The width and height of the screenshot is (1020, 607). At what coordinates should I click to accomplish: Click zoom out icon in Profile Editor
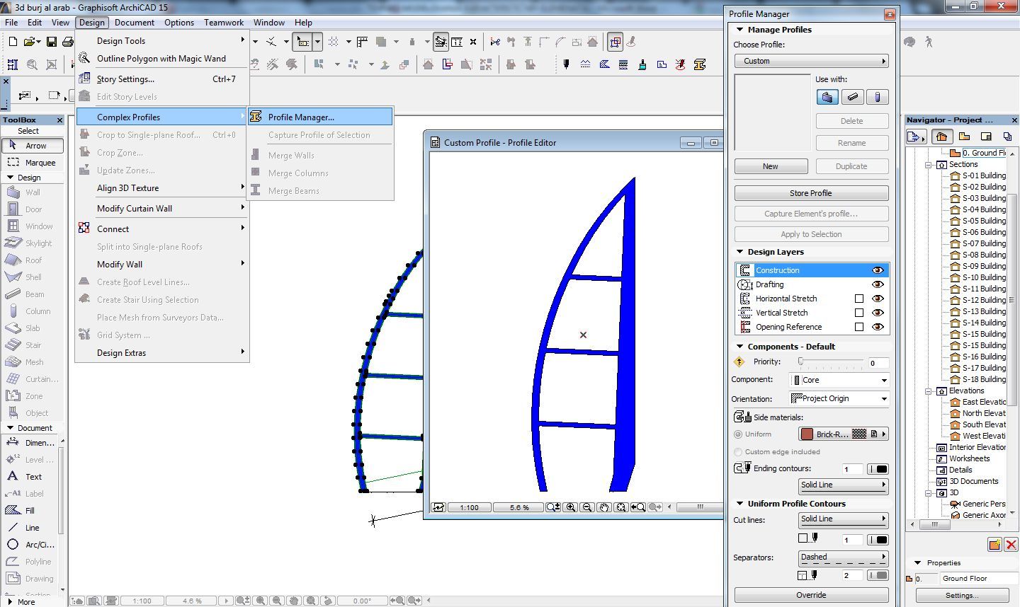587,507
